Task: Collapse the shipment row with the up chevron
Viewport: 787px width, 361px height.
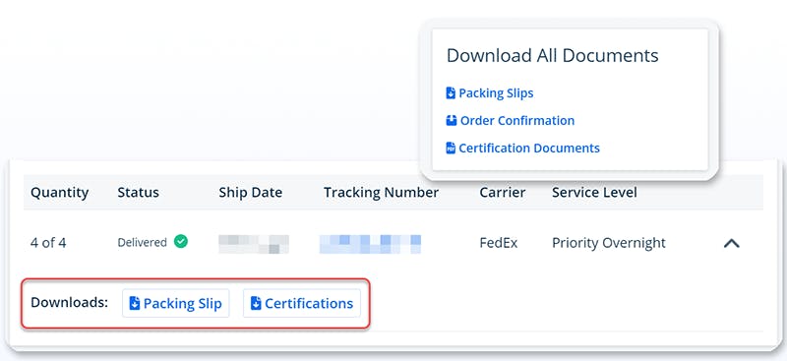Action: click(732, 244)
